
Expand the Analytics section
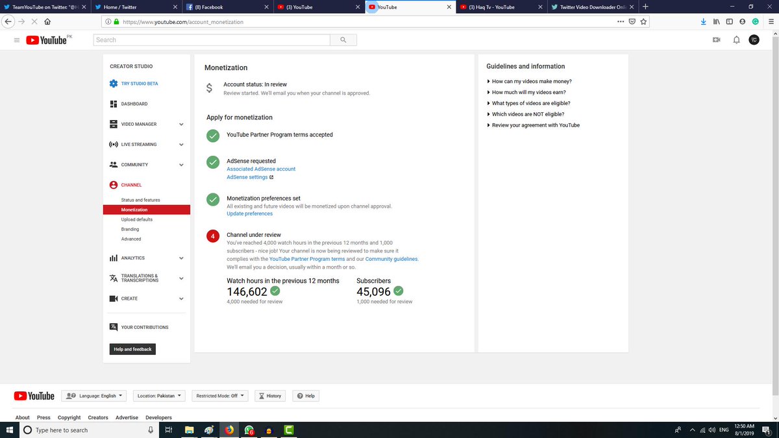pos(181,258)
